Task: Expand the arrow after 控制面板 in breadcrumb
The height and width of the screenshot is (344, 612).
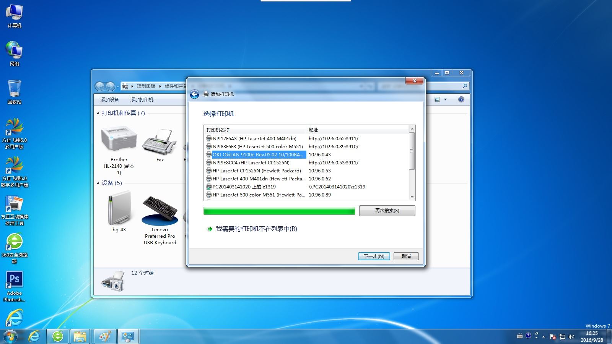Action: pos(160,86)
